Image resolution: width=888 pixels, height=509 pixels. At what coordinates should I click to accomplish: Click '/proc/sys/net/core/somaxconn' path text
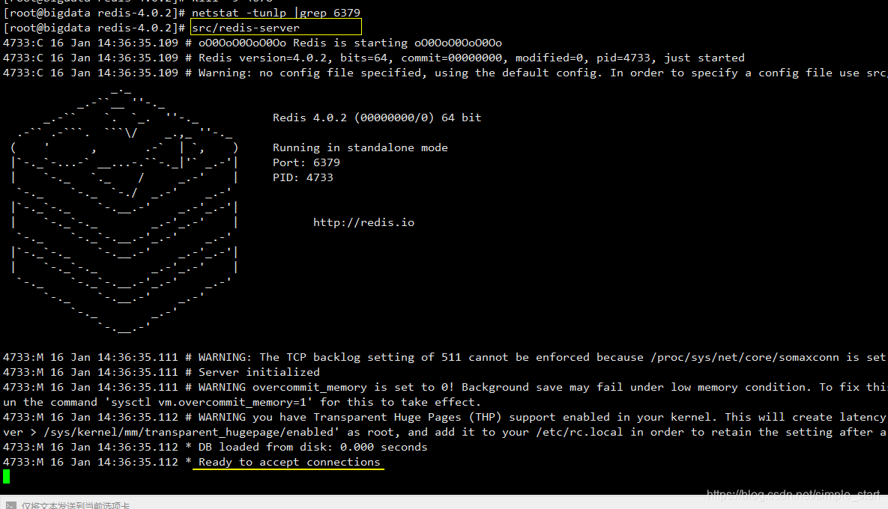(x=745, y=358)
